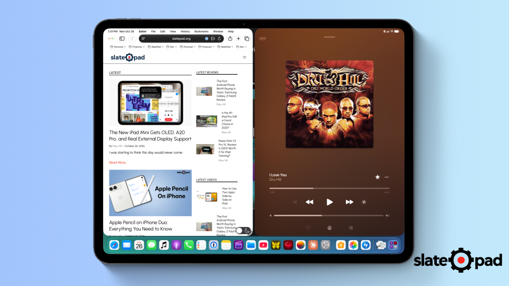Open the M1 iPad Pro review link
This screenshot has height=286, width=509.
pos(229,120)
